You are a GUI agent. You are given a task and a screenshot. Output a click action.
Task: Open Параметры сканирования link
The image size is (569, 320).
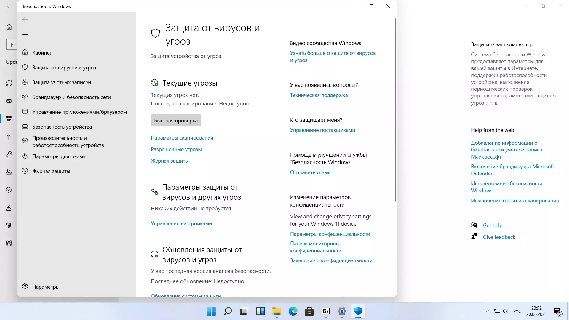(182, 137)
